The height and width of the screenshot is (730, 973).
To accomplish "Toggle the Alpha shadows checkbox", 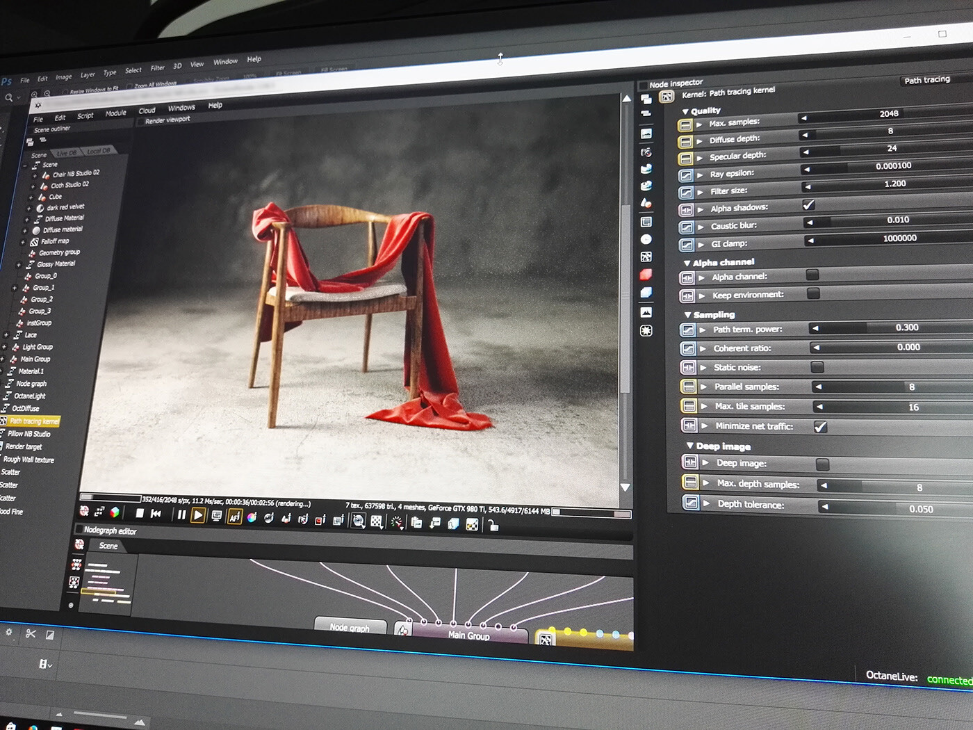I will coord(808,205).
